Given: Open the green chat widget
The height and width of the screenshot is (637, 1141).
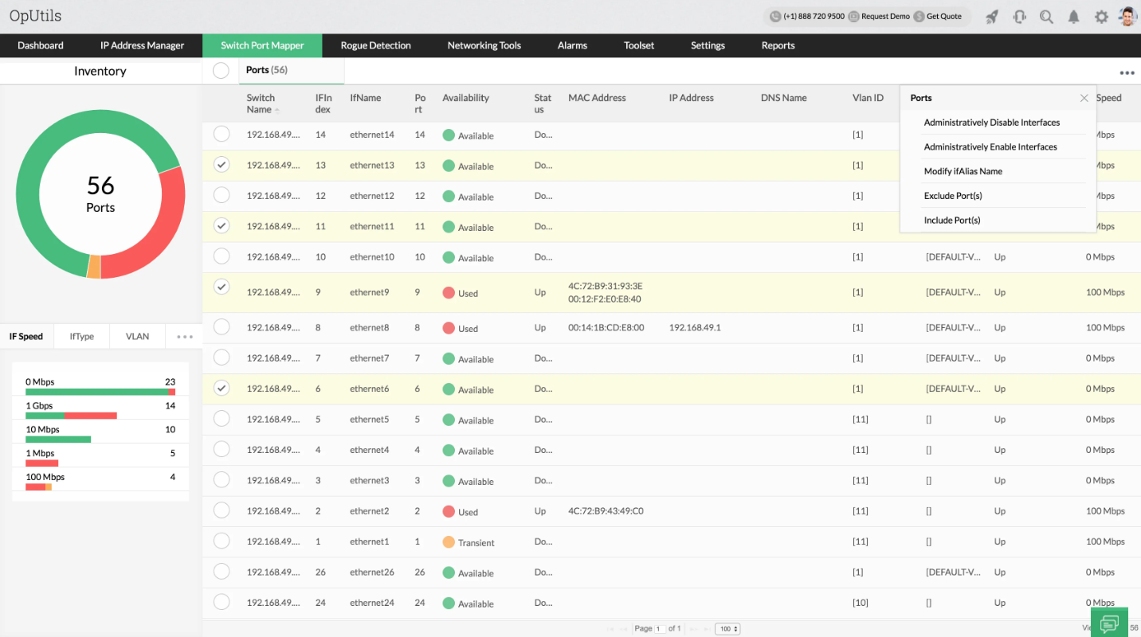Looking at the screenshot, I should (x=1109, y=623).
